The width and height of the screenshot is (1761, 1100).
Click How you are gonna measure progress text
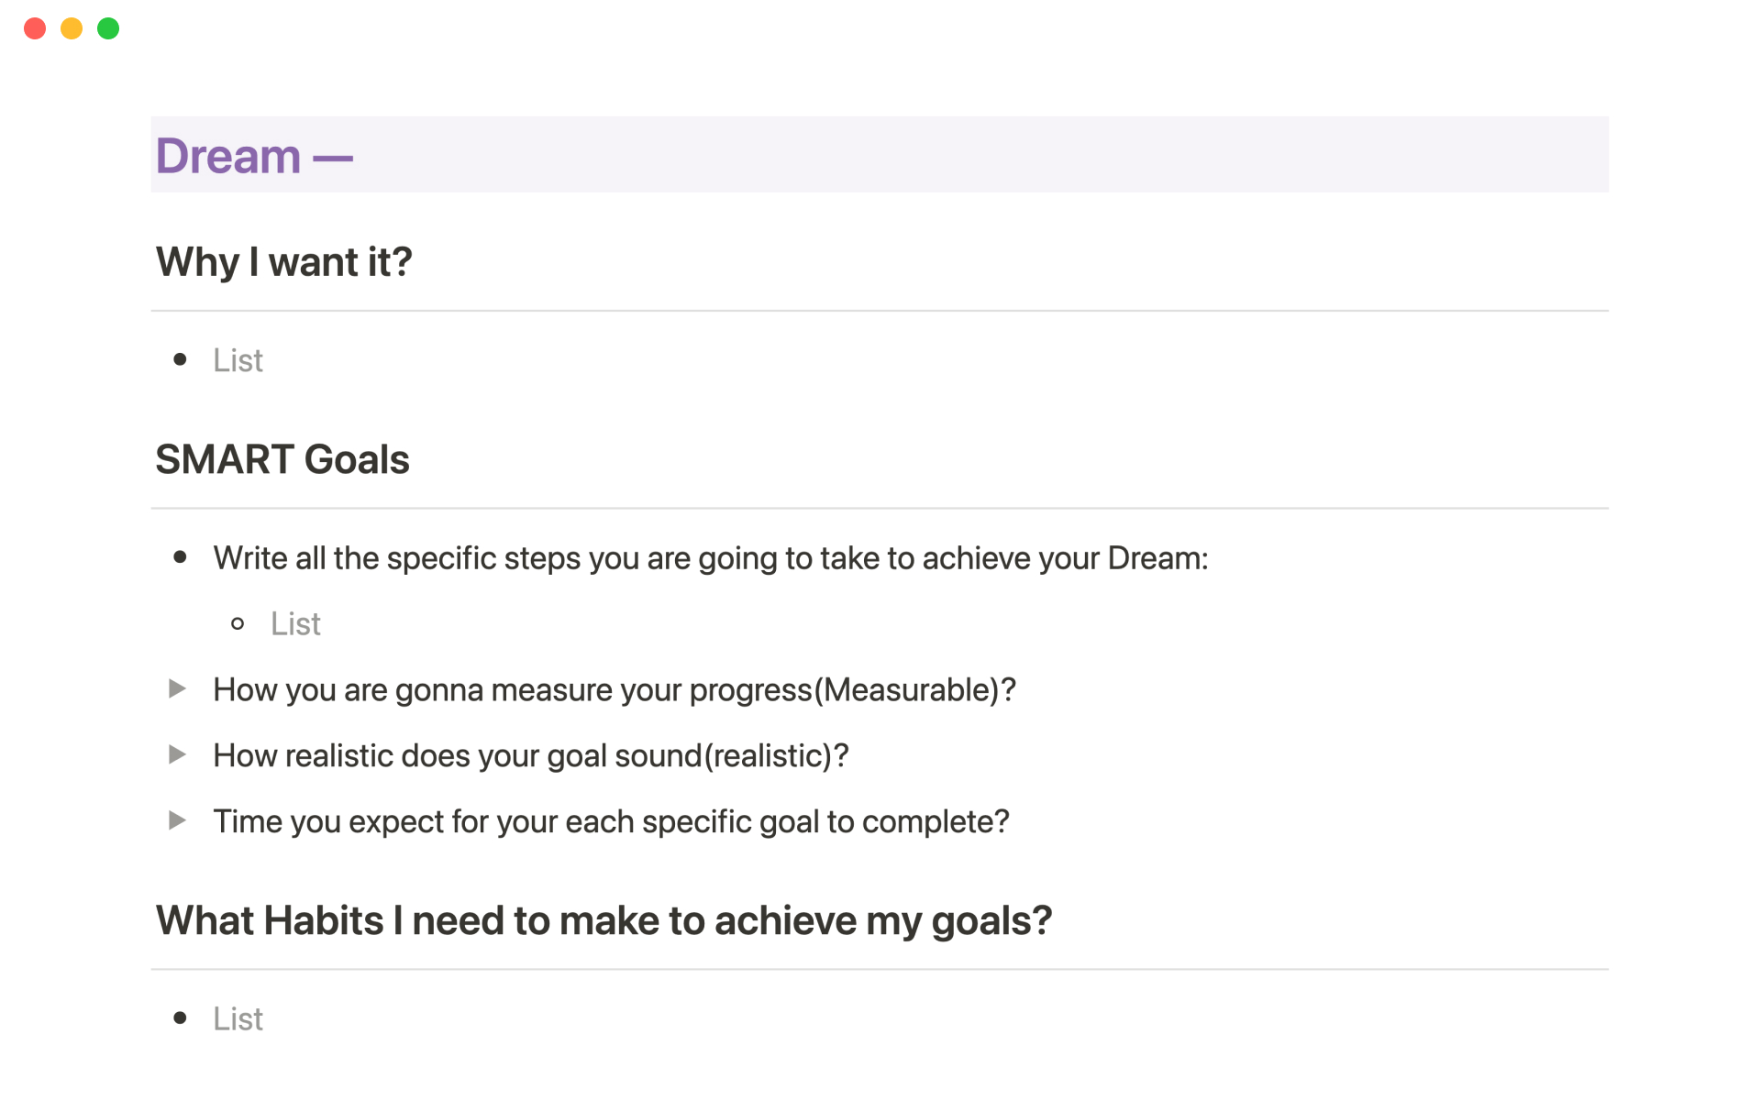click(x=614, y=690)
